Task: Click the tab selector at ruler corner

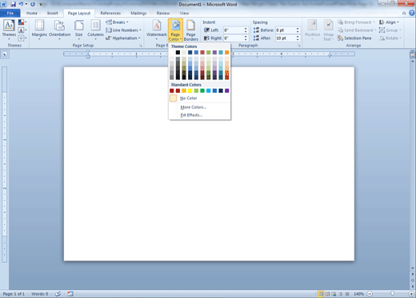Action: (5, 54)
